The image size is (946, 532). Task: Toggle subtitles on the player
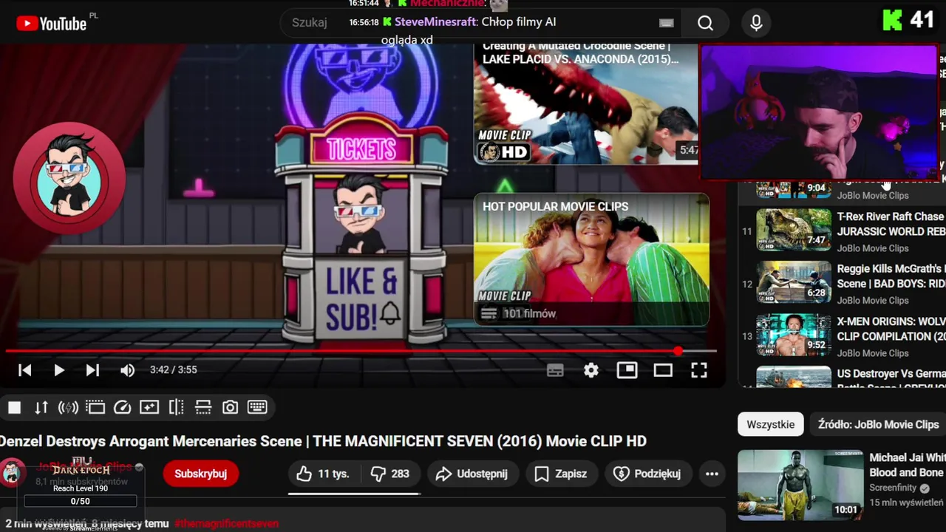coord(555,370)
